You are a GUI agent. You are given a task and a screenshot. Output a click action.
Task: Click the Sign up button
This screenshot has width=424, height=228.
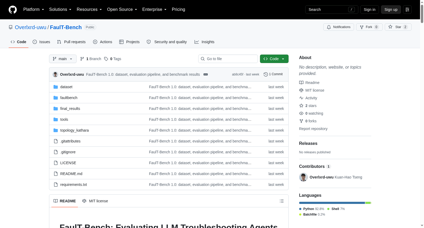click(391, 10)
